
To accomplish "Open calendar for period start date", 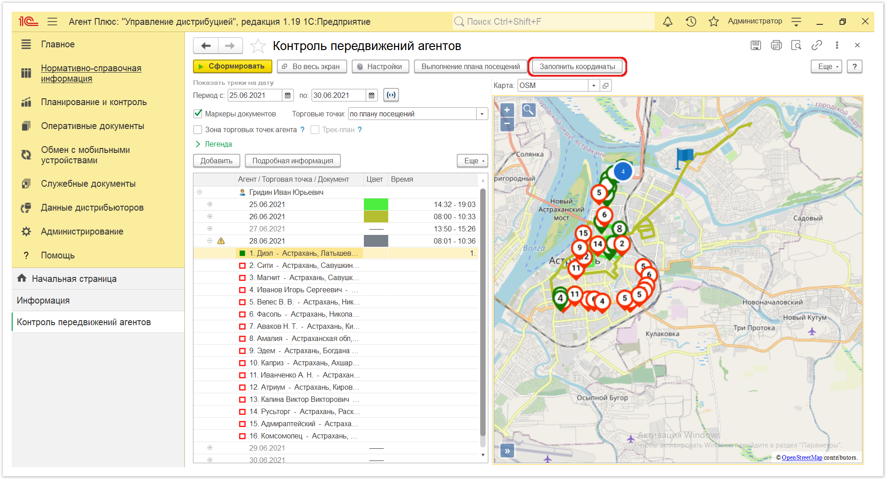I will click(288, 95).
